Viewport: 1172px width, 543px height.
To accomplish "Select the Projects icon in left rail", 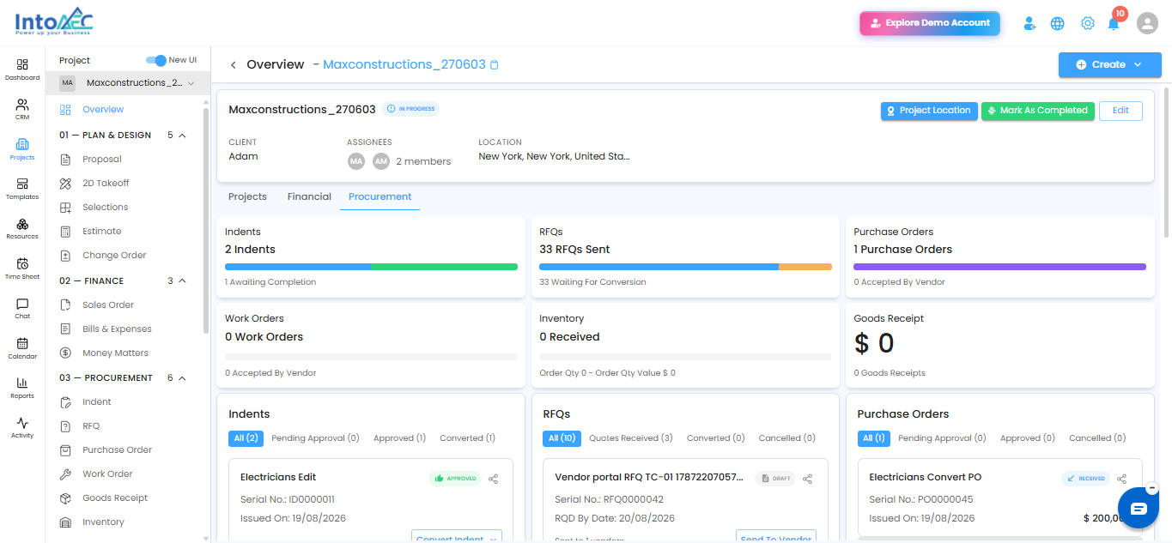I will pos(22,149).
